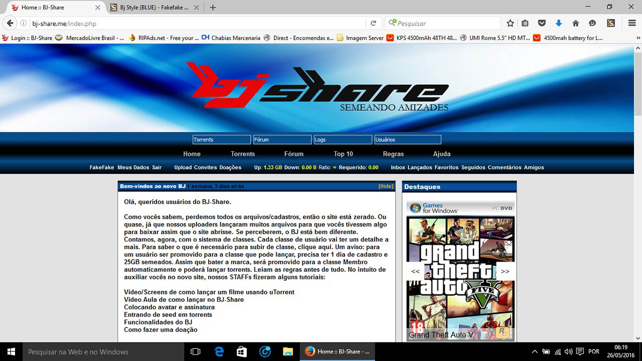
Task: Go to the browser home page icon
Action: (576, 24)
